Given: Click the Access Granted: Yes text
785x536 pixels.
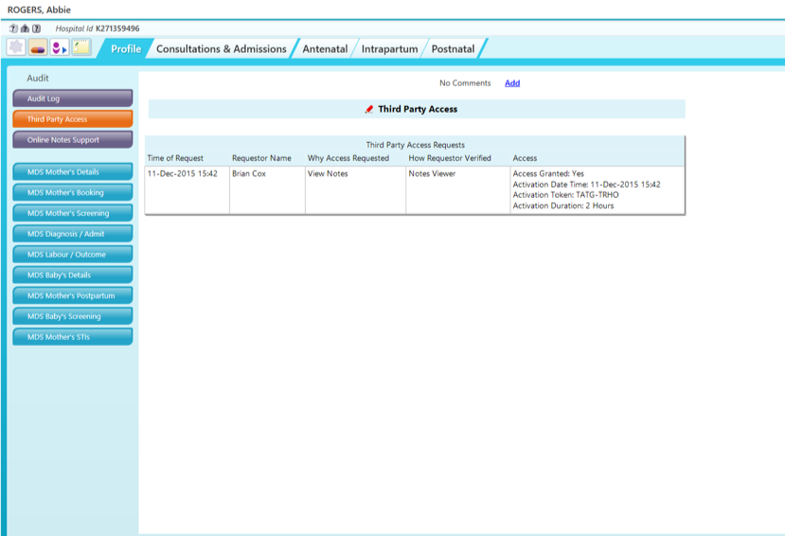Looking at the screenshot, I should point(548,173).
